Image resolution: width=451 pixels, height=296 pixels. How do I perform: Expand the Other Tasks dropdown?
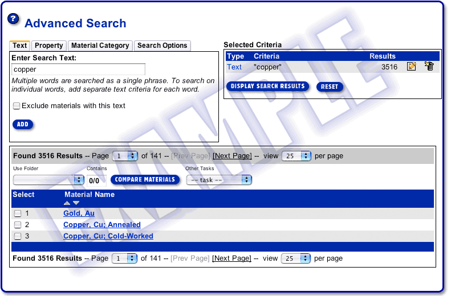point(219,180)
